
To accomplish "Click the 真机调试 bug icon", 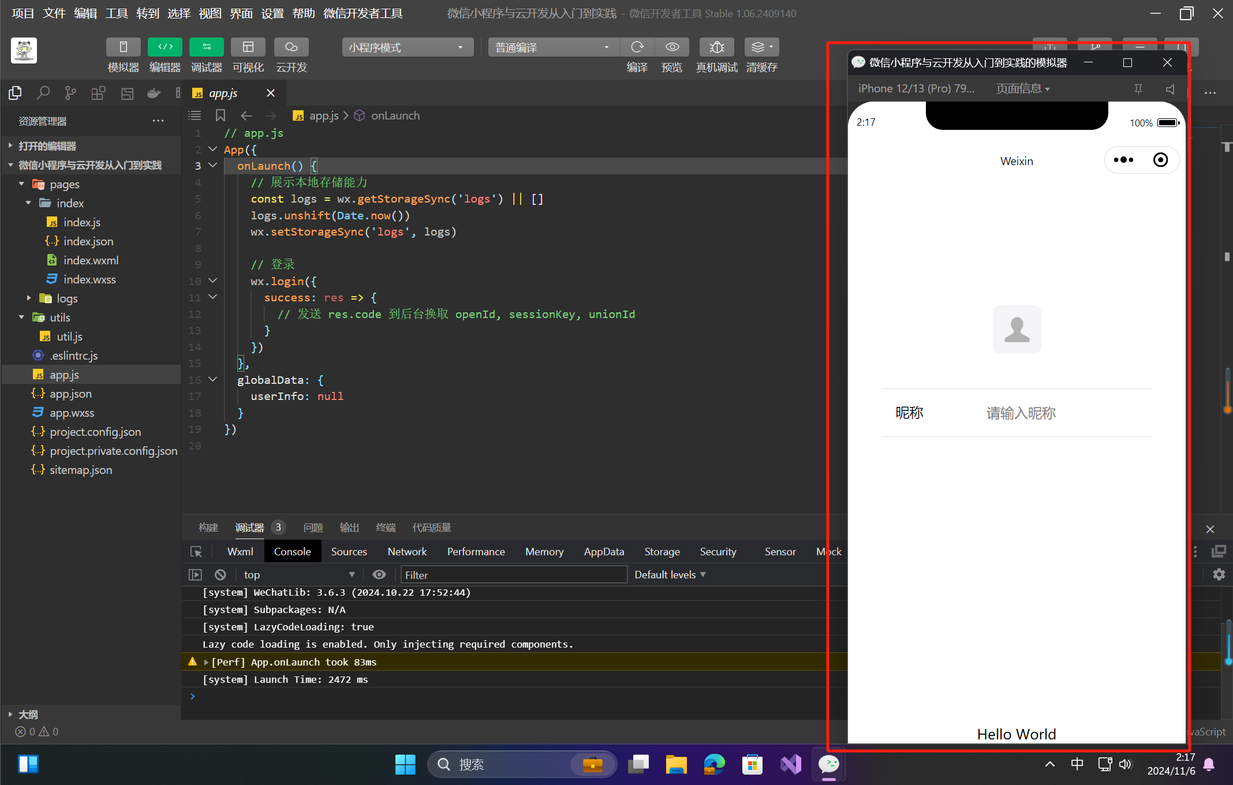I will [x=716, y=47].
